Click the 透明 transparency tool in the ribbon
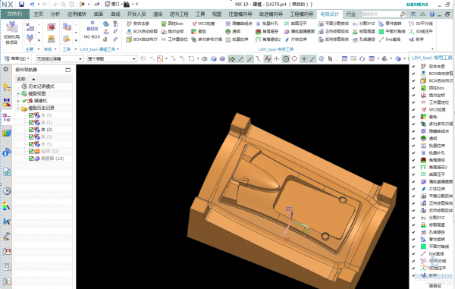Viewport: 455px width, 289px height. (233, 31)
